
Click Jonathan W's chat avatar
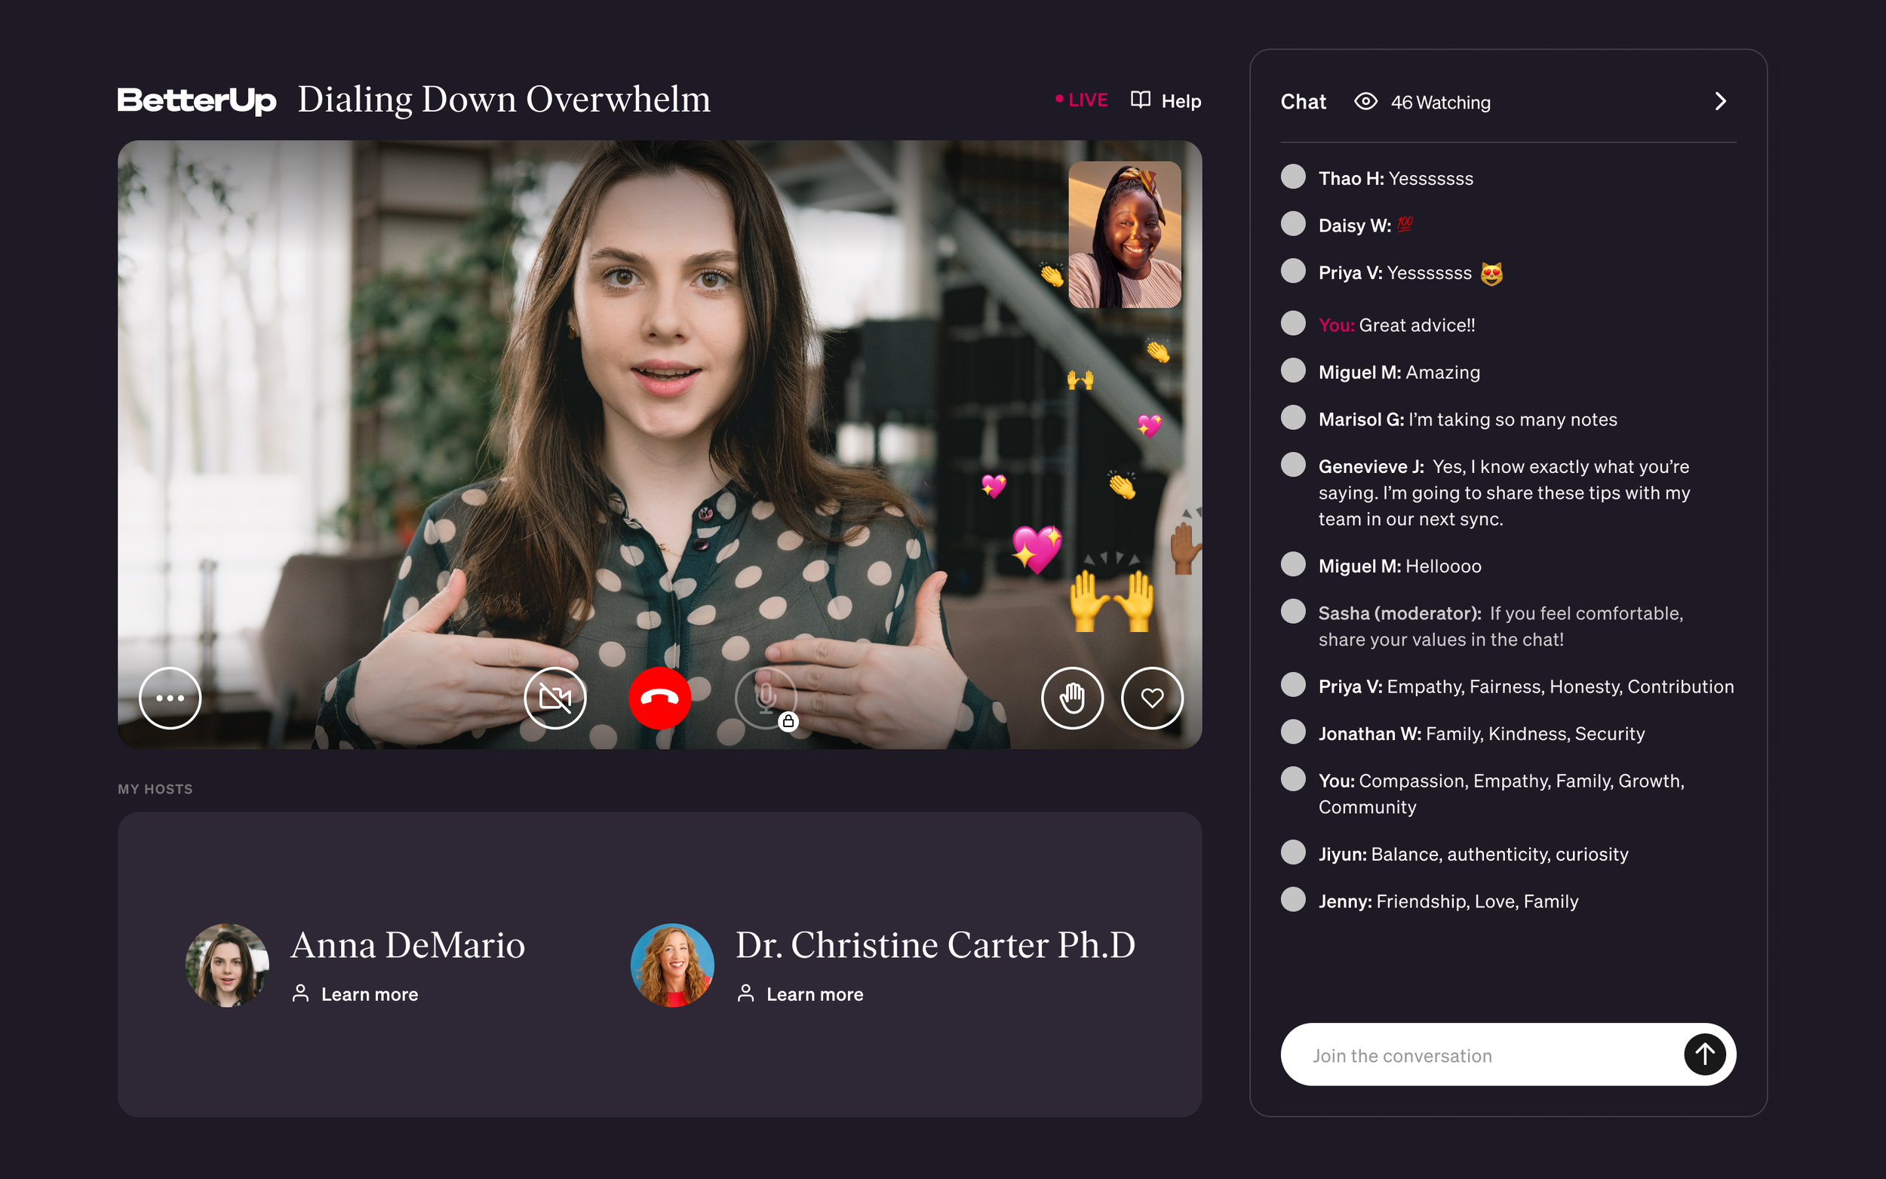1293,732
